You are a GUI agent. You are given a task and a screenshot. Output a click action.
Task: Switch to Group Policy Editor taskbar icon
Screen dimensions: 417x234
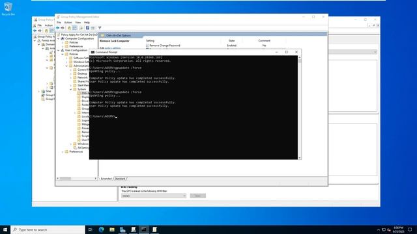click(154, 229)
